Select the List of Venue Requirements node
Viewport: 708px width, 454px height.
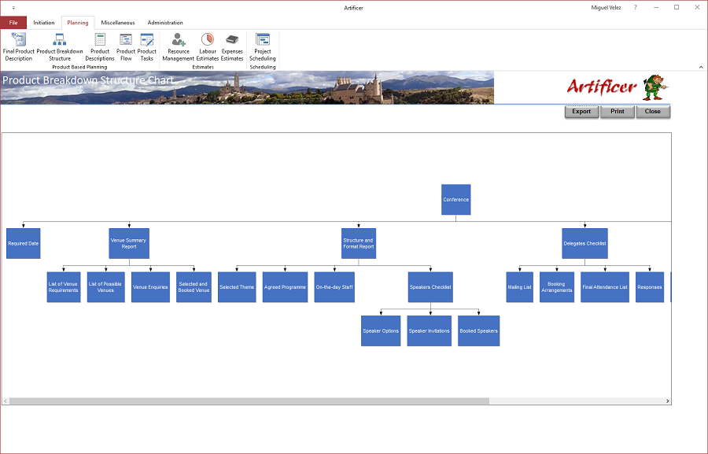tap(64, 287)
